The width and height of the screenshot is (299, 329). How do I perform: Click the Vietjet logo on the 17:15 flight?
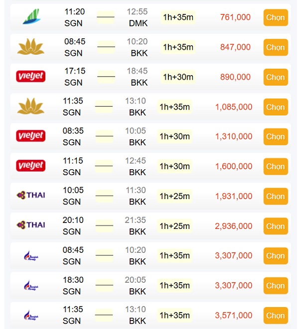tap(31, 77)
